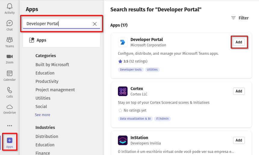Viewport: 259px width, 155px height.
Task: Add the Cortex app
Action: [x=239, y=91]
